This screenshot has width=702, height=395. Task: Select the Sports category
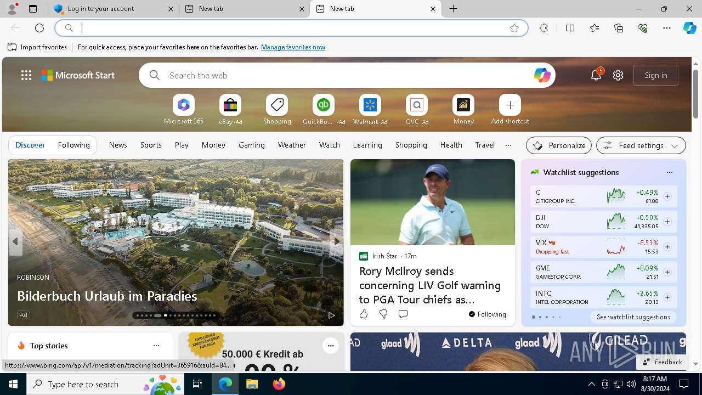[151, 145]
